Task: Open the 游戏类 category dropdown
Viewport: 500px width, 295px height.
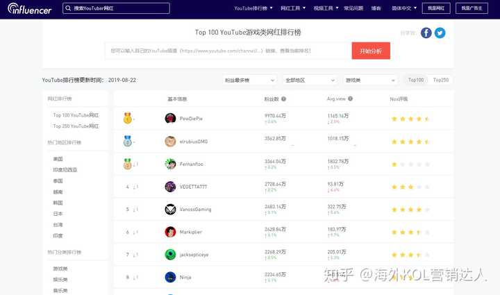Action: [370, 81]
